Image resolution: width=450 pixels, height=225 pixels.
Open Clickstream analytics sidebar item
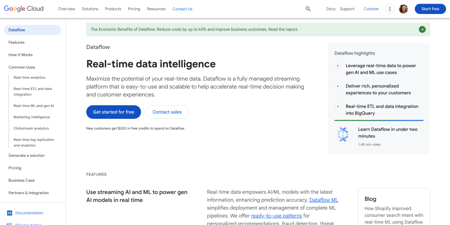(x=31, y=128)
